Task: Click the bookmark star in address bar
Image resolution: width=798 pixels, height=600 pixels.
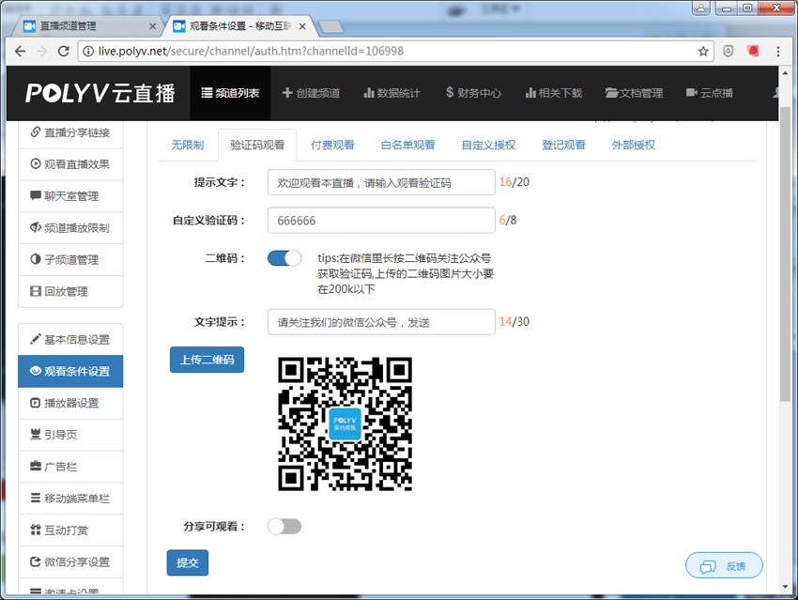Action: coord(703,51)
